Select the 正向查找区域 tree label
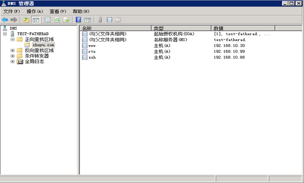Viewport: 304px width, 183px height. (x=39, y=39)
